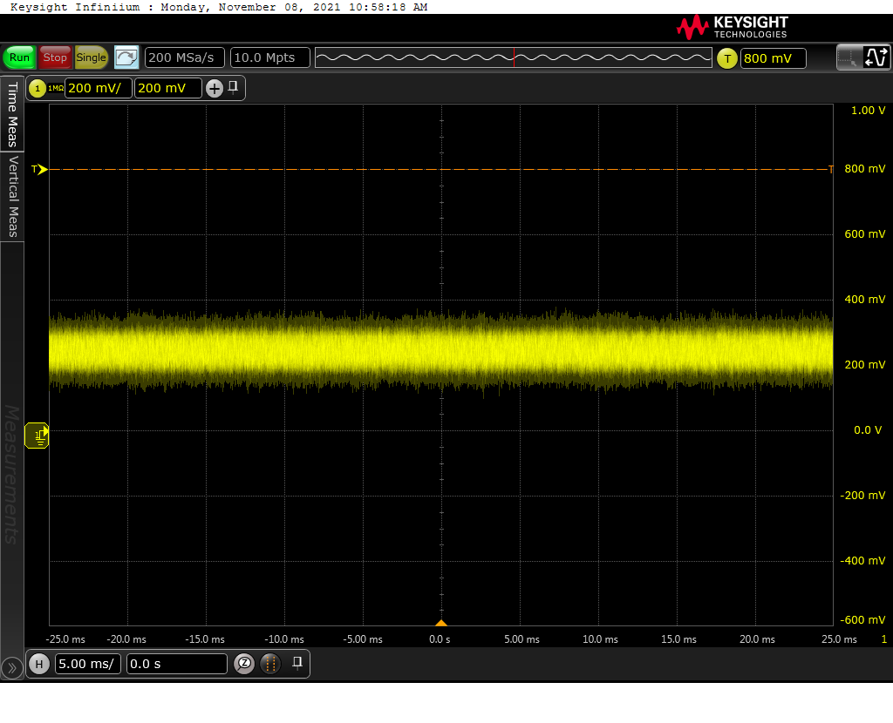Image resolution: width=893 pixels, height=723 pixels.
Task: Edit the 200 mV vertical offset field
Action: click(168, 88)
